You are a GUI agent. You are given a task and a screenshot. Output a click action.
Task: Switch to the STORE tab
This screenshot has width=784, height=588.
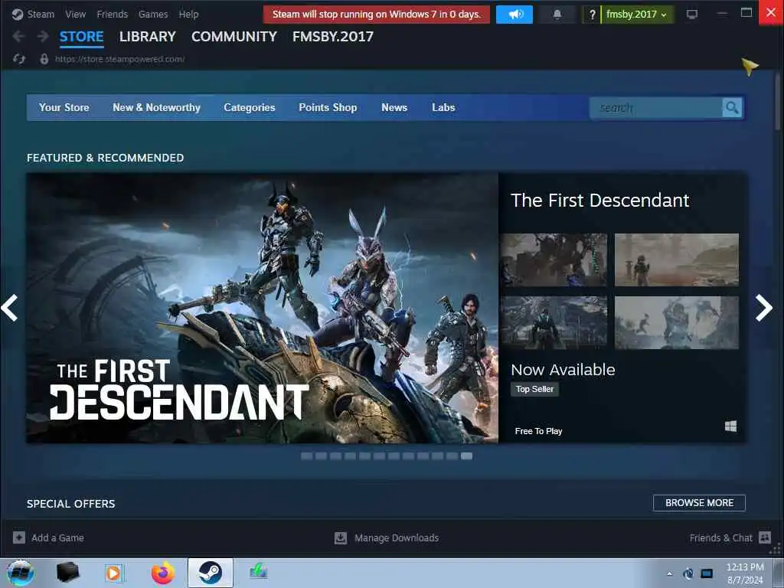tap(81, 37)
